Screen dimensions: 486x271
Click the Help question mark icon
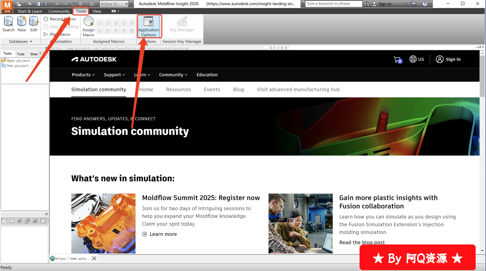(x=425, y=4)
